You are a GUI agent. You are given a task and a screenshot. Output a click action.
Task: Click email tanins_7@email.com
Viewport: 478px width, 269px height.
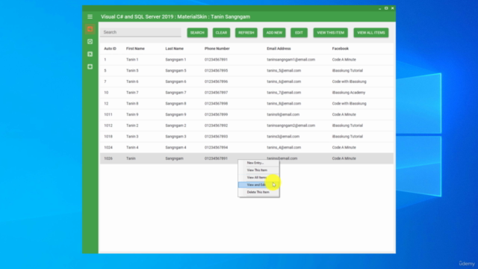pos(284,93)
